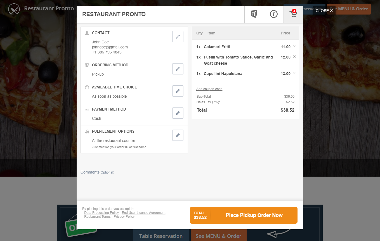This screenshot has width=380, height=241.
Task: Edit the Payment Method pencil icon
Action: point(178,113)
